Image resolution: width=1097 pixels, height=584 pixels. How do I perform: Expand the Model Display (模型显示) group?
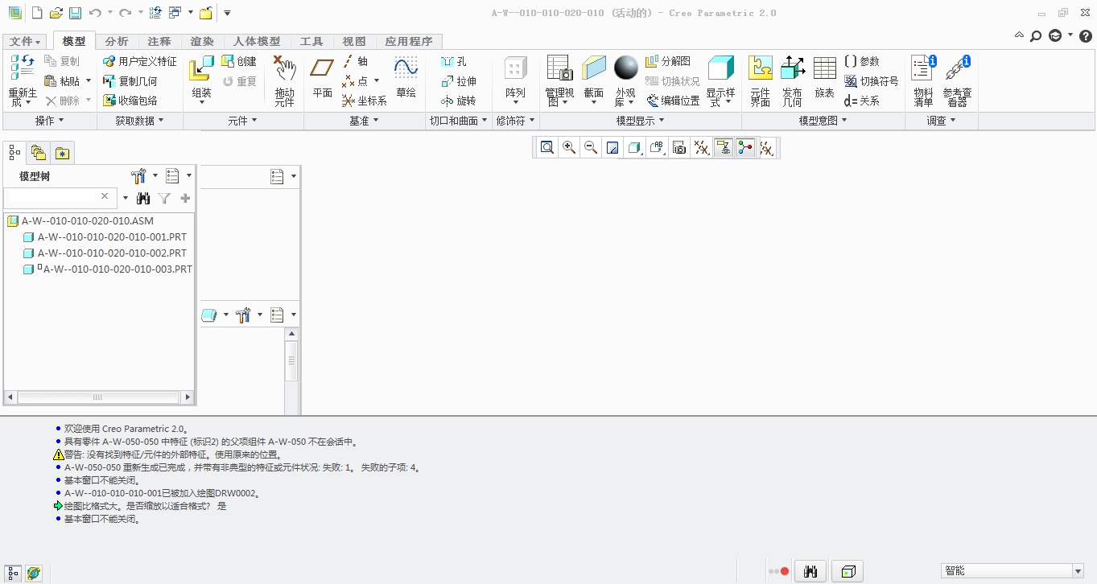point(641,121)
